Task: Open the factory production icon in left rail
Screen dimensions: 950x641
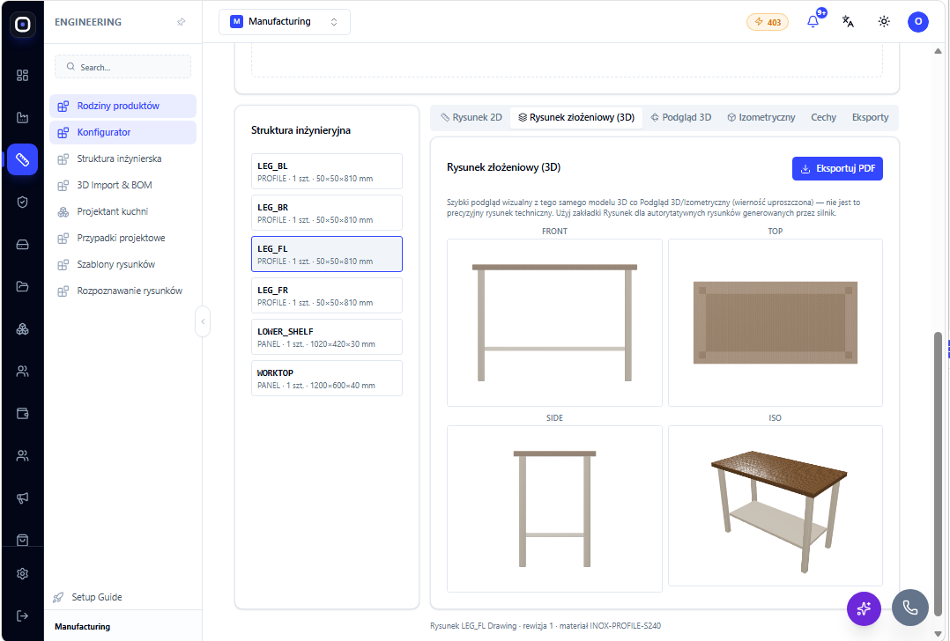Action: [x=22, y=117]
